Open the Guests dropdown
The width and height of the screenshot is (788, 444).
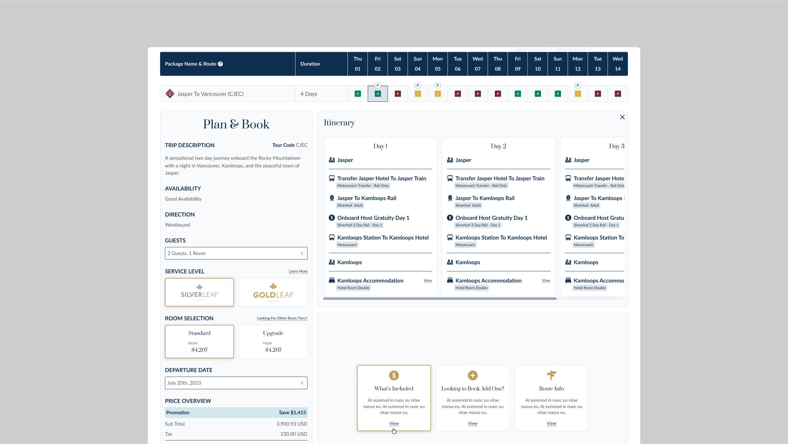point(236,253)
